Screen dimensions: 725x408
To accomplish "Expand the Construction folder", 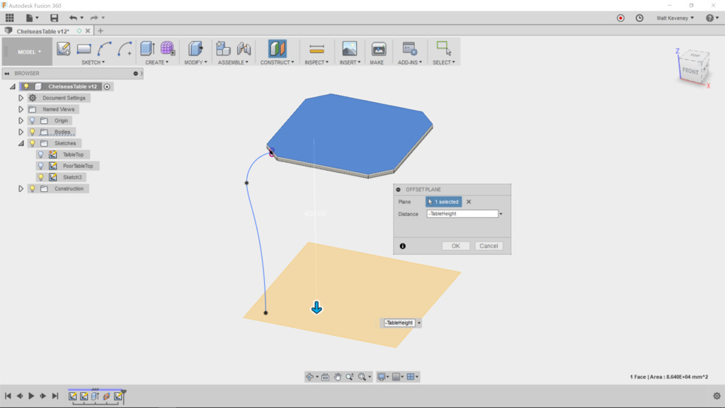I will coord(21,188).
